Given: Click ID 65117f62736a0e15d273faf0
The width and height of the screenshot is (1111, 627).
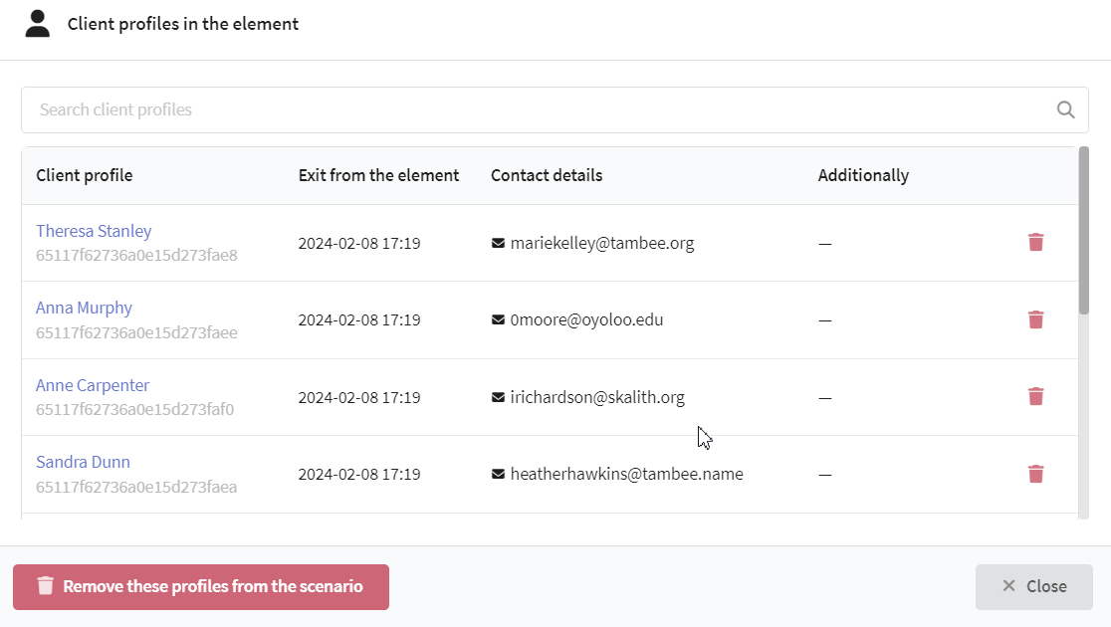Looking at the screenshot, I should pyautogui.click(x=134, y=409).
